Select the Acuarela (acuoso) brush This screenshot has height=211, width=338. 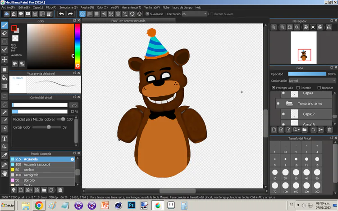[42, 165]
